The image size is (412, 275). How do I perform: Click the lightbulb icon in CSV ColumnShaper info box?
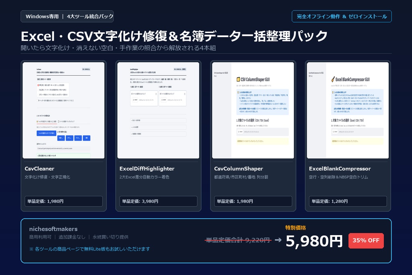(x=238, y=93)
